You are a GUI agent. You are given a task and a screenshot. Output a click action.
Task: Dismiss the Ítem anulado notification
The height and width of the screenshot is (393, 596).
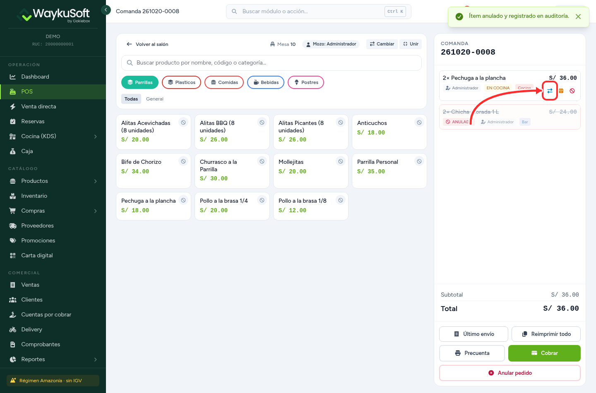click(x=578, y=17)
